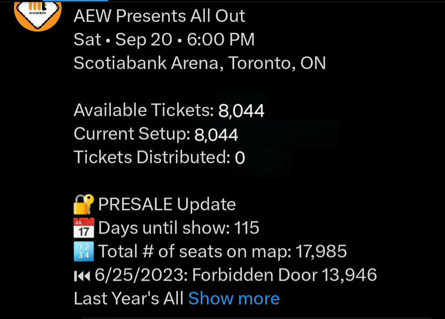This screenshot has height=319, width=445.
Task: Click the Tickets Distributed 0 line
Action: point(159,157)
